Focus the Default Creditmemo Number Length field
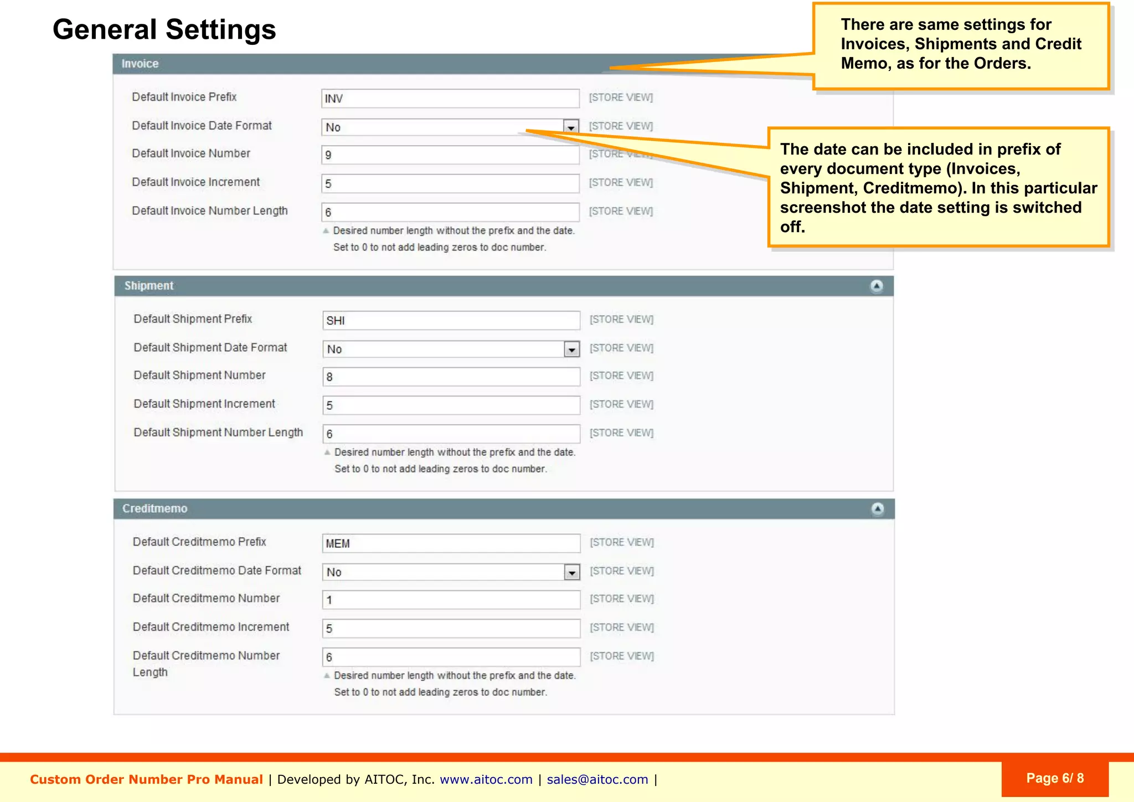Image resolution: width=1134 pixels, height=802 pixels. click(x=451, y=657)
